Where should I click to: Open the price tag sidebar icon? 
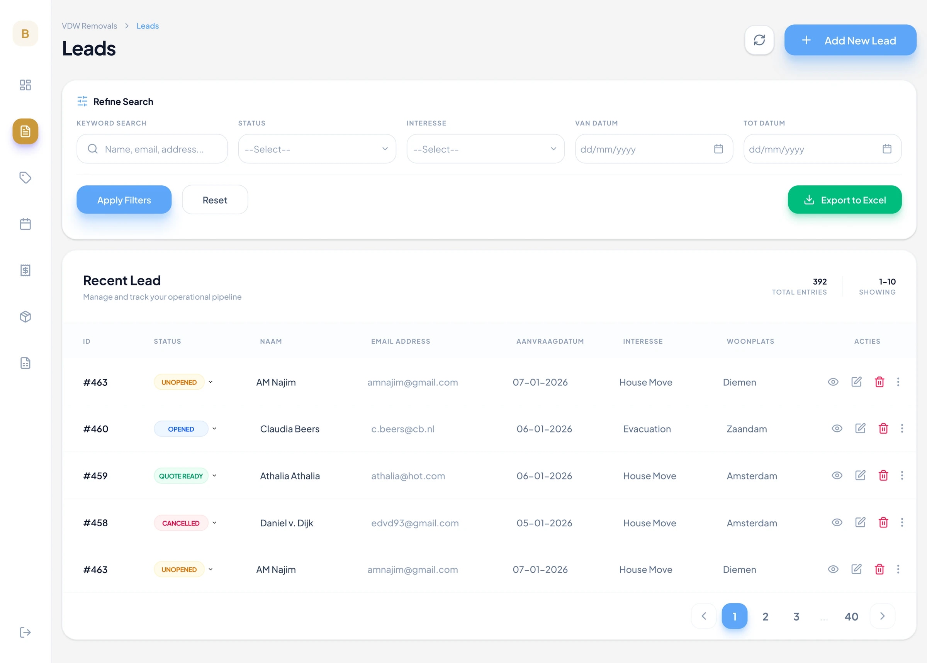tap(25, 178)
